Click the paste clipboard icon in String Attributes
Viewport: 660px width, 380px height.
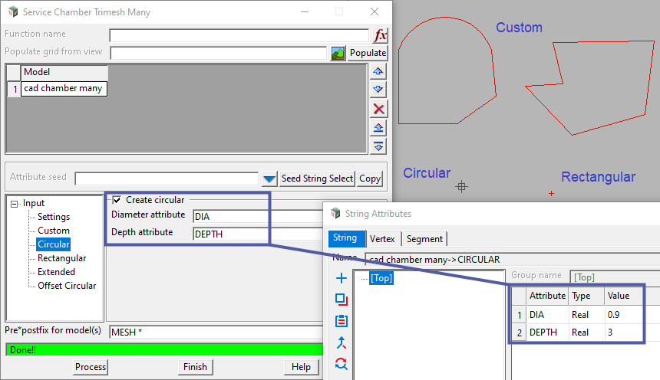point(342,321)
